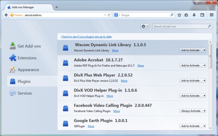Click 'Adobe PDF Plug-In For Firefox and Netscape' description

click(104, 65)
